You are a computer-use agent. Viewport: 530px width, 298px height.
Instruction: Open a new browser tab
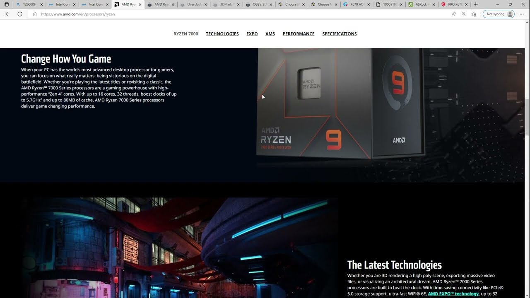tap(476, 5)
